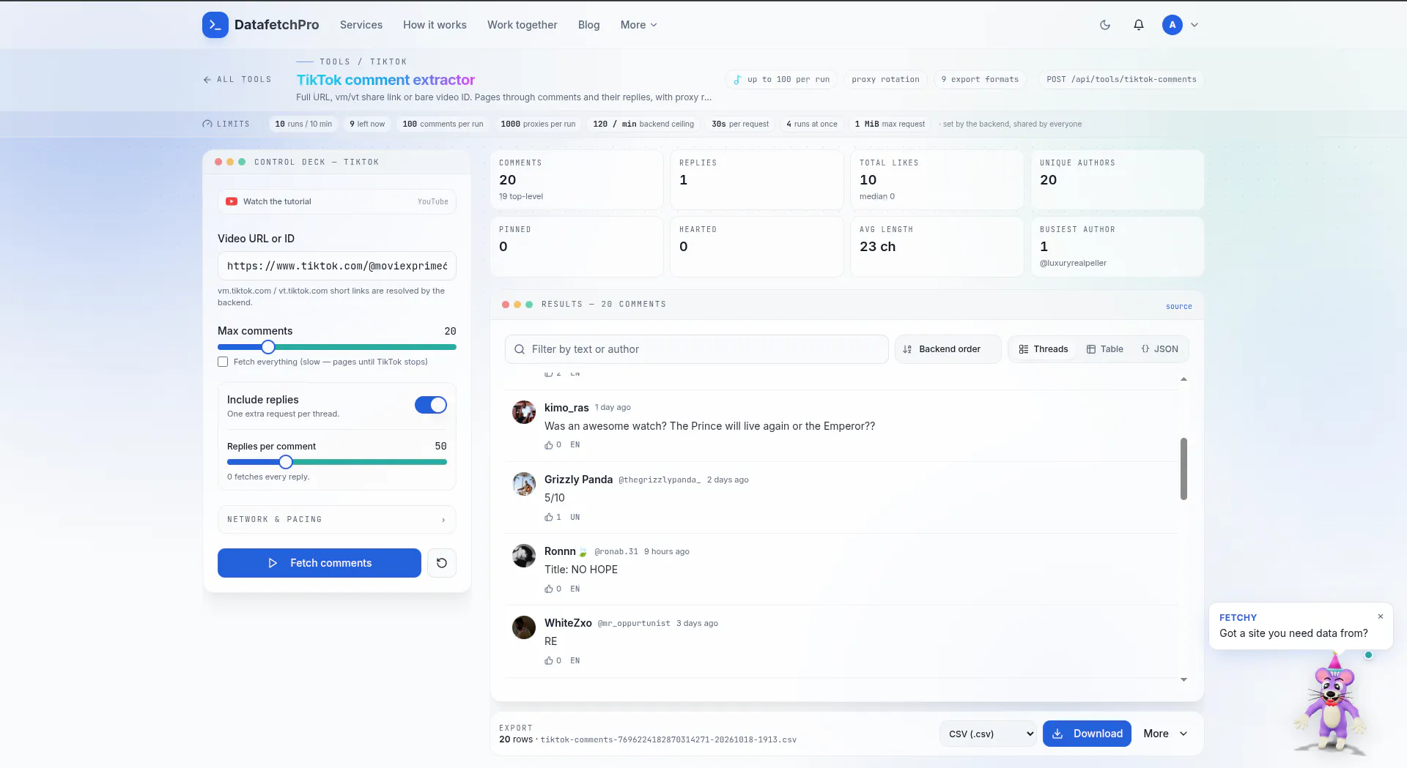Toggle dark mode moon icon
Image resolution: width=1407 pixels, height=768 pixels.
[x=1105, y=25]
